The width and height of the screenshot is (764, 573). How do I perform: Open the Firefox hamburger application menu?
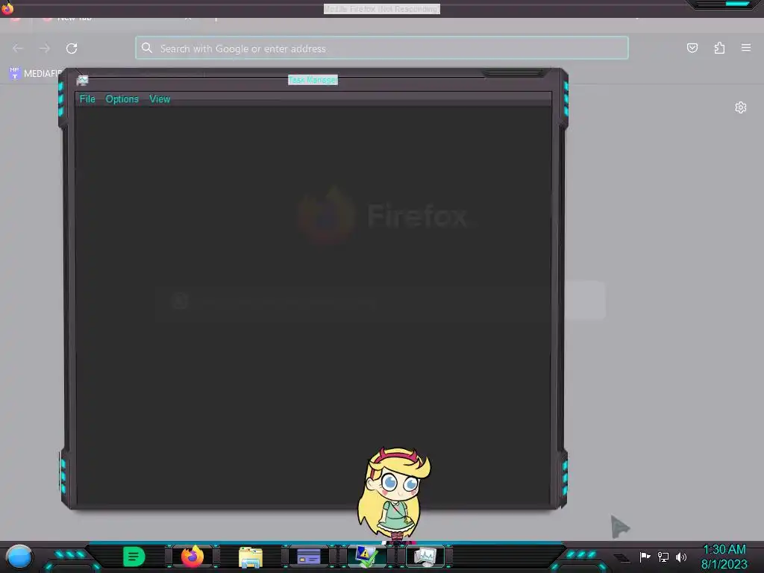[745, 48]
